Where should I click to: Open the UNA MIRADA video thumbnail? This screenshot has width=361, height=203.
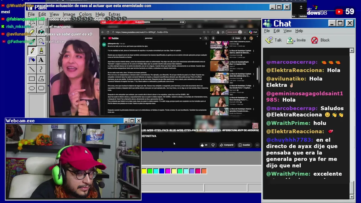click(219, 78)
